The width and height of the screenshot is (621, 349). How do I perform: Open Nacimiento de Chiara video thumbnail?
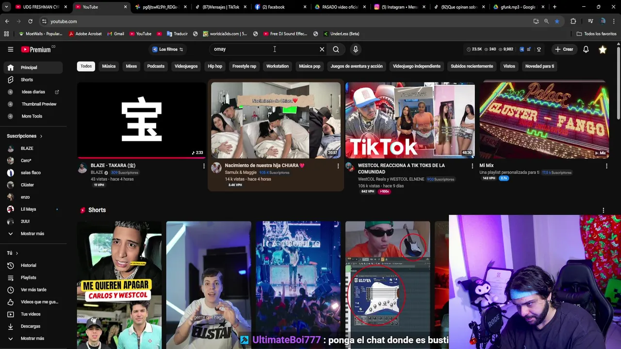276,120
